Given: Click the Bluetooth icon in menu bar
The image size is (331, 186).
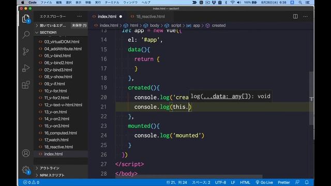Looking at the screenshot, I should pos(226,3).
